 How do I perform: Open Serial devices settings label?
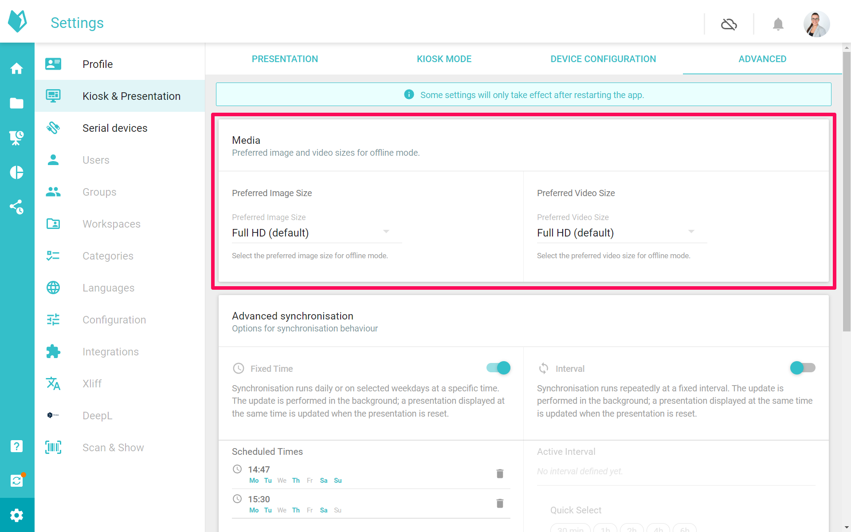tap(115, 128)
